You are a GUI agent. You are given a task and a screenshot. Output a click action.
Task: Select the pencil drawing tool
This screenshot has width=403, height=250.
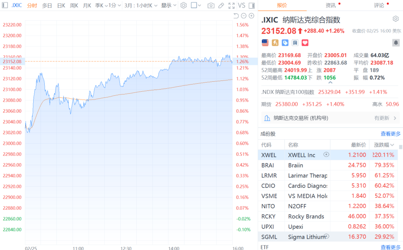[221, 5]
